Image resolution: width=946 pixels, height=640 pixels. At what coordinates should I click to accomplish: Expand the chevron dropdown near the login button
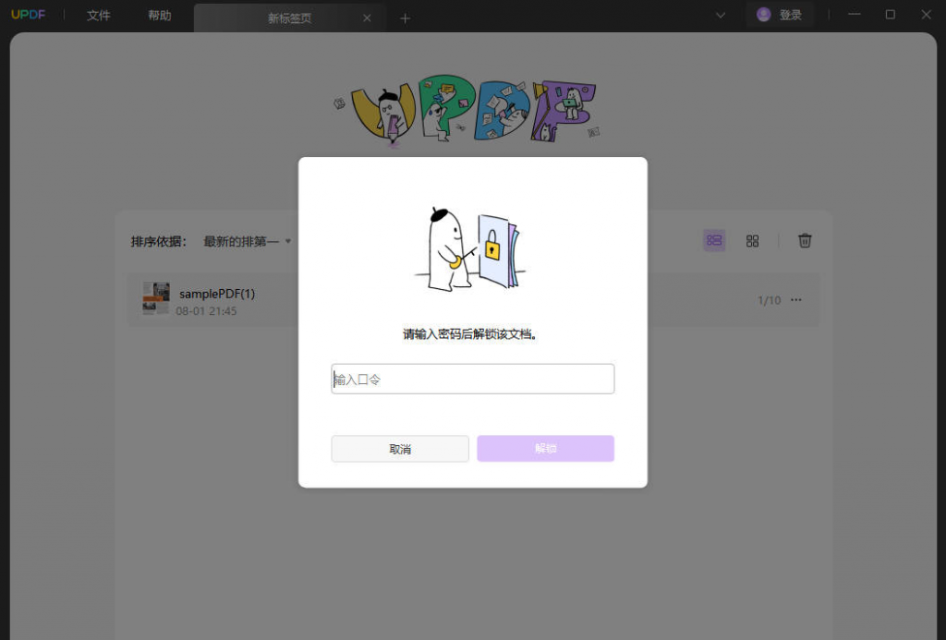click(x=720, y=16)
